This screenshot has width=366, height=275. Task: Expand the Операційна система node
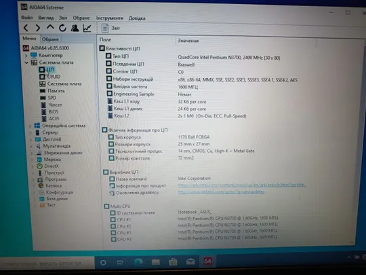pyautogui.click(x=30, y=126)
